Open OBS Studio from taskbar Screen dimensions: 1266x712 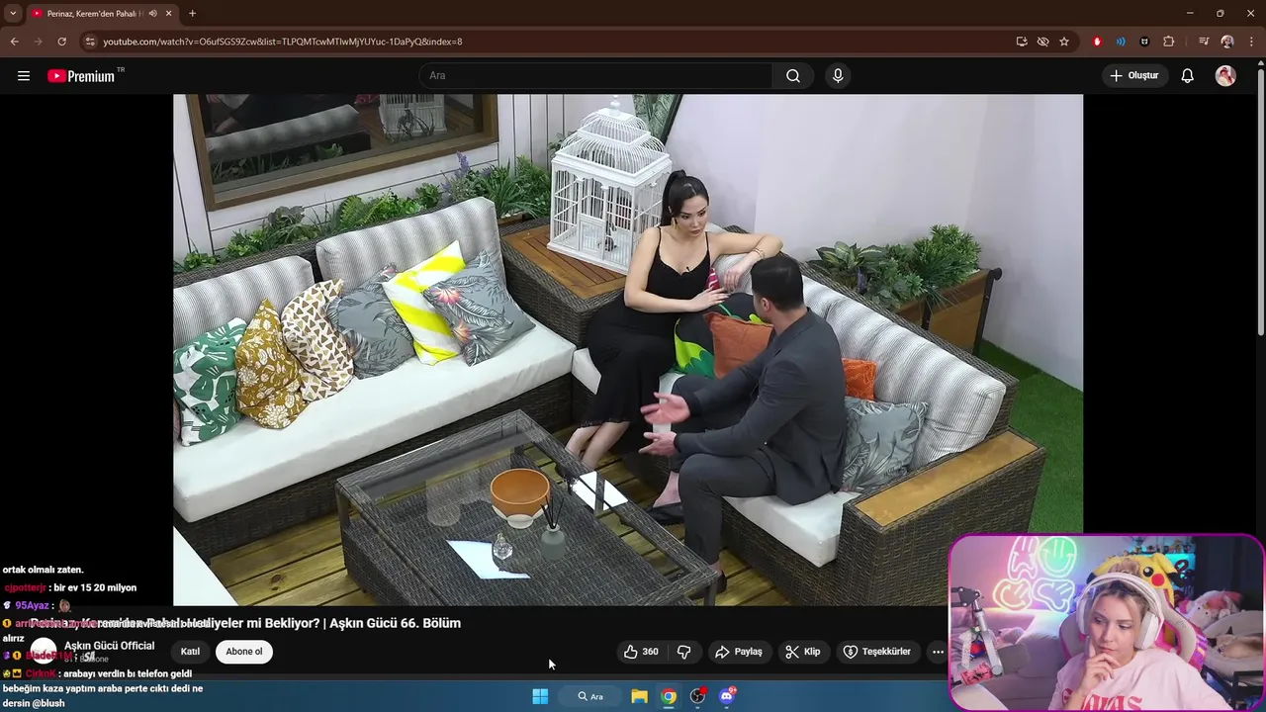click(698, 696)
